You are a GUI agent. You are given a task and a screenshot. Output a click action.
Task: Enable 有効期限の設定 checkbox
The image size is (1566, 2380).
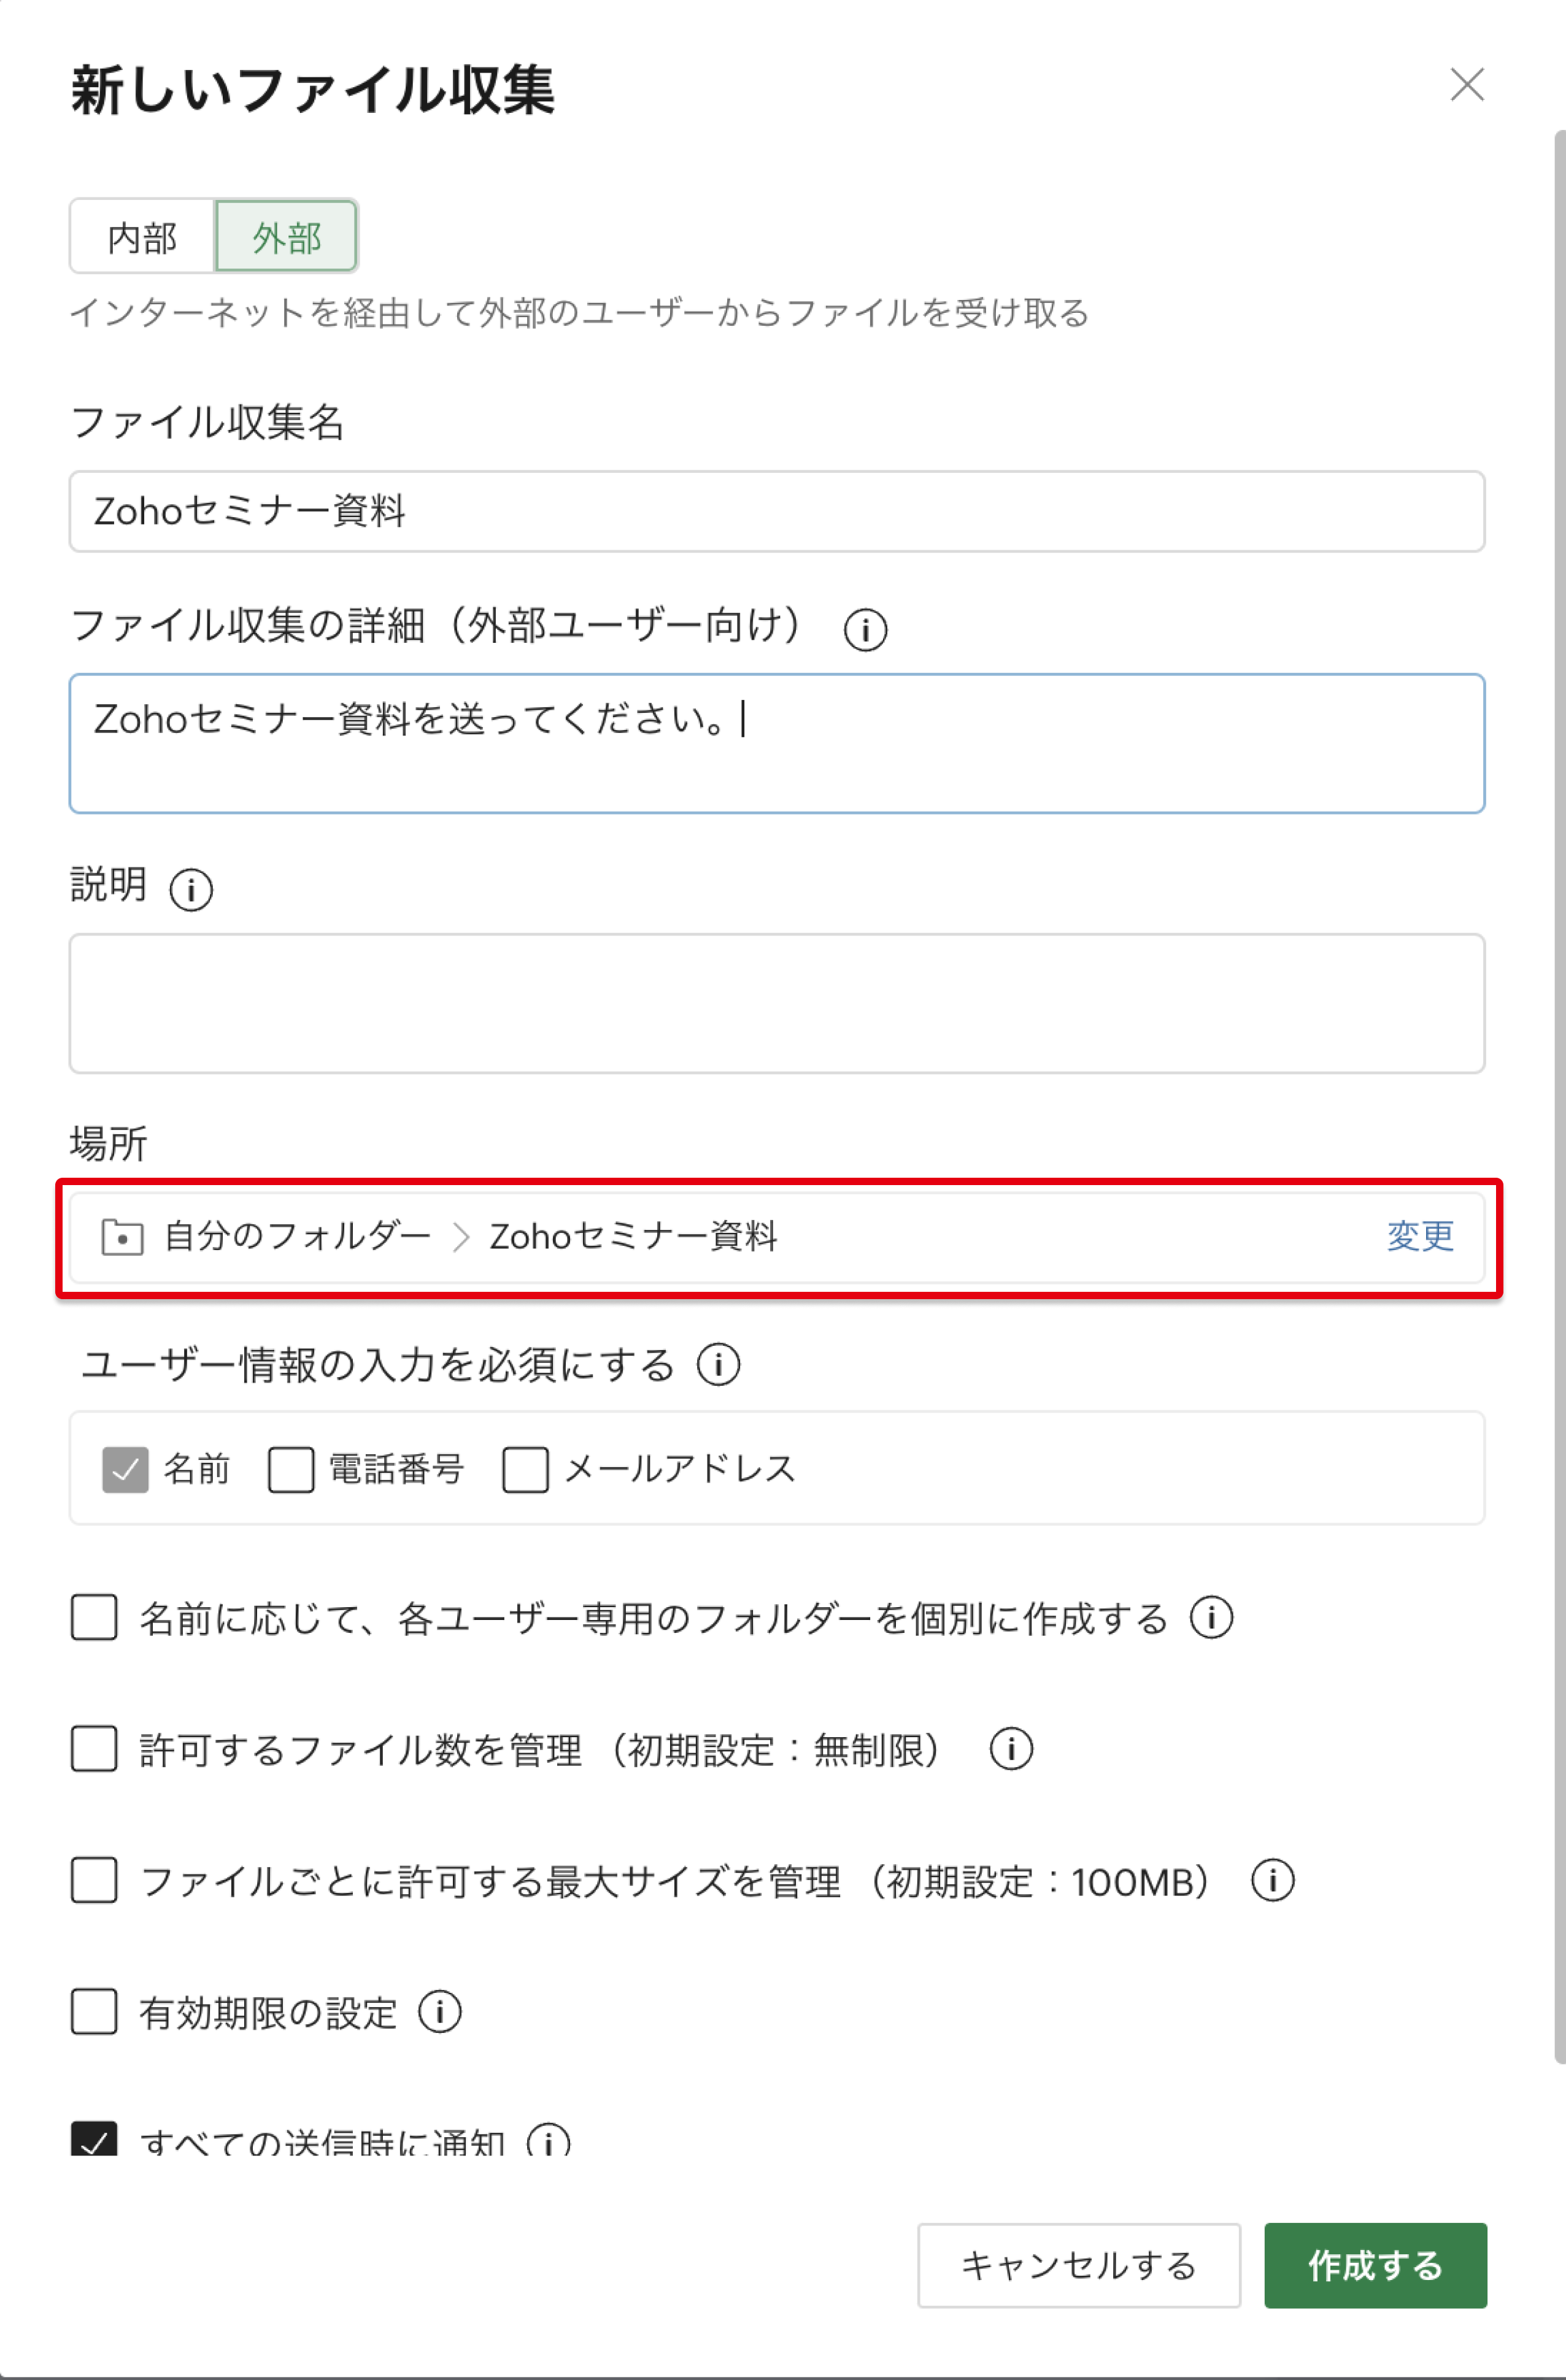[94, 2012]
